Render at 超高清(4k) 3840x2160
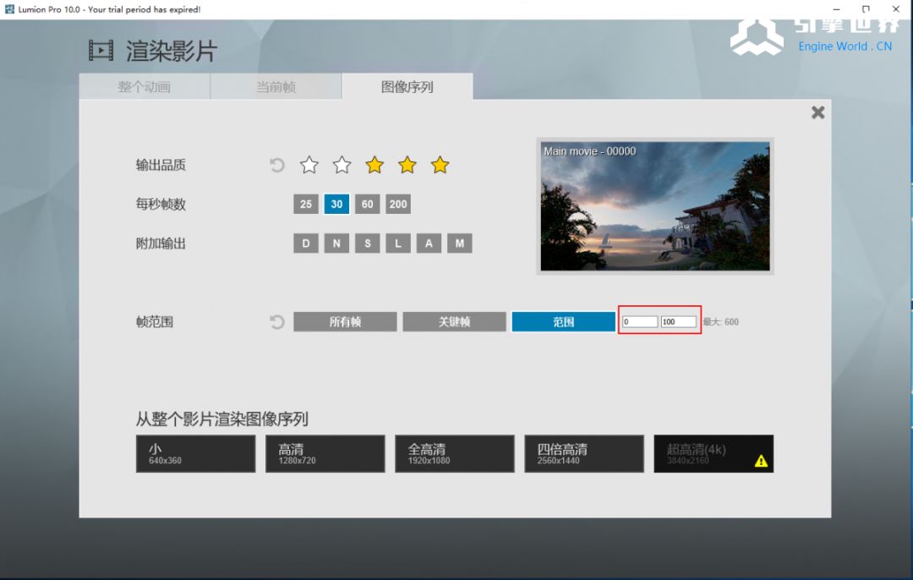 coord(713,454)
